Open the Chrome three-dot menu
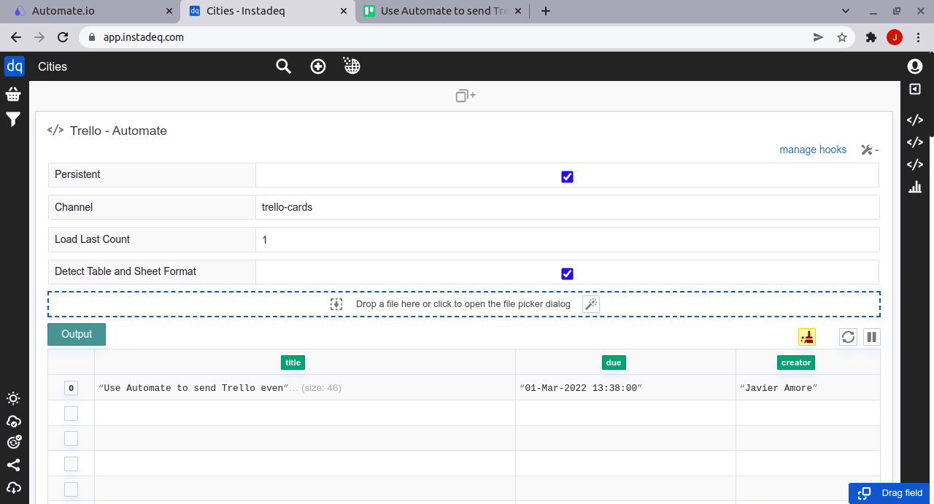Image resolution: width=934 pixels, height=504 pixels. pyautogui.click(x=918, y=37)
